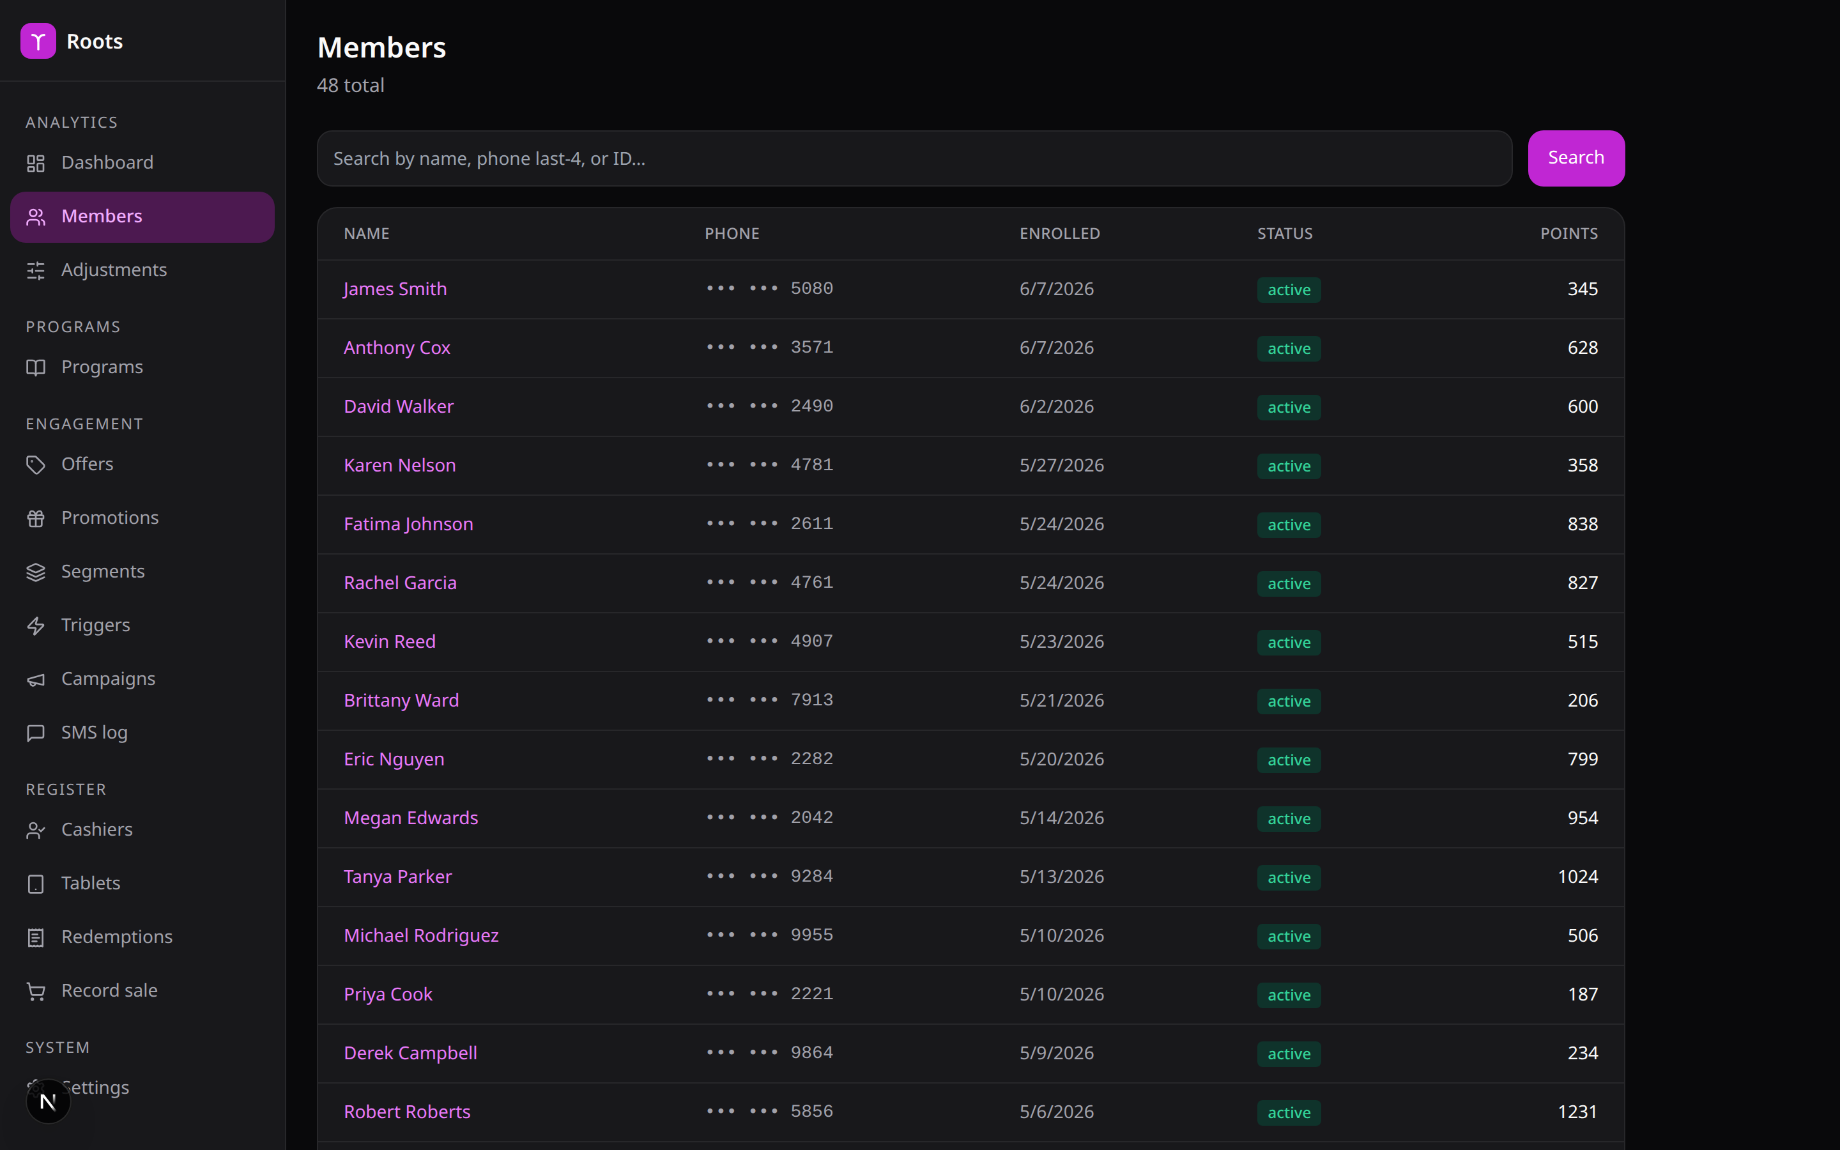Click the Brittany Ward link
1840x1150 pixels.
[401, 700]
